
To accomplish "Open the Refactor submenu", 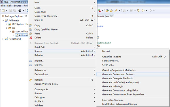I will pos(62,55).
